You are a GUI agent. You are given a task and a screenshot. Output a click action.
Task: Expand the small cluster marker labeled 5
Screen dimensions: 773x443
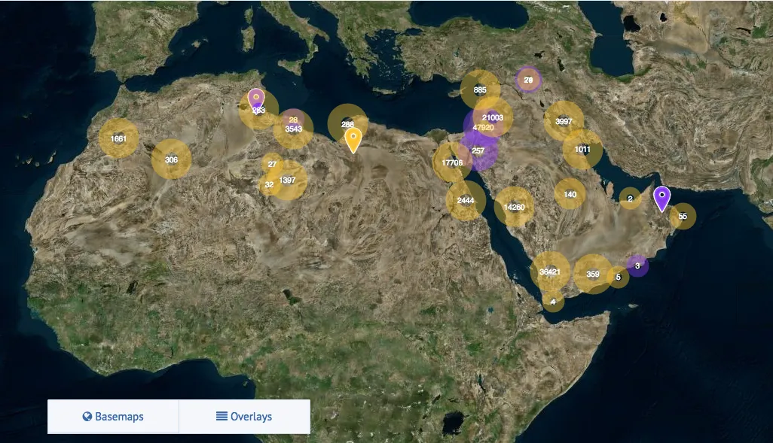pyautogui.click(x=619, y=277)
